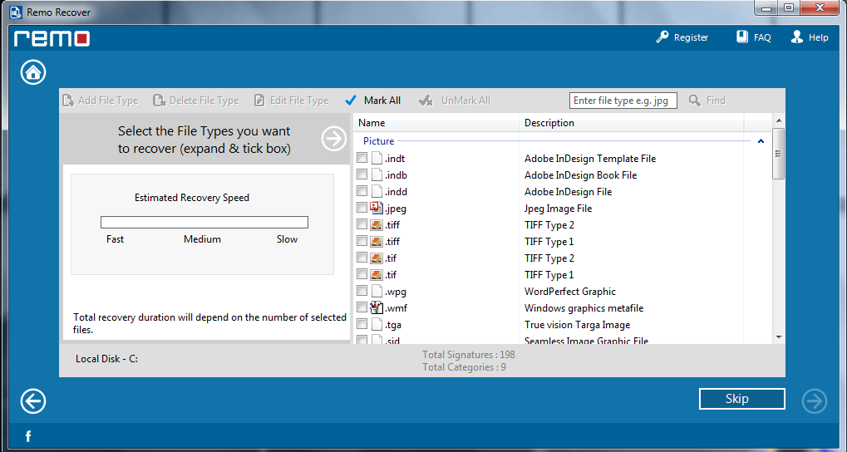Tick the .indb checkbox
The width and height of the screenshot is (847, 452).
click(x=362, y=174)
